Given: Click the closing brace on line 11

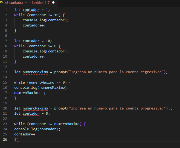Looking at the screenshot, I should pyautogui.click(x=15, y=62).
